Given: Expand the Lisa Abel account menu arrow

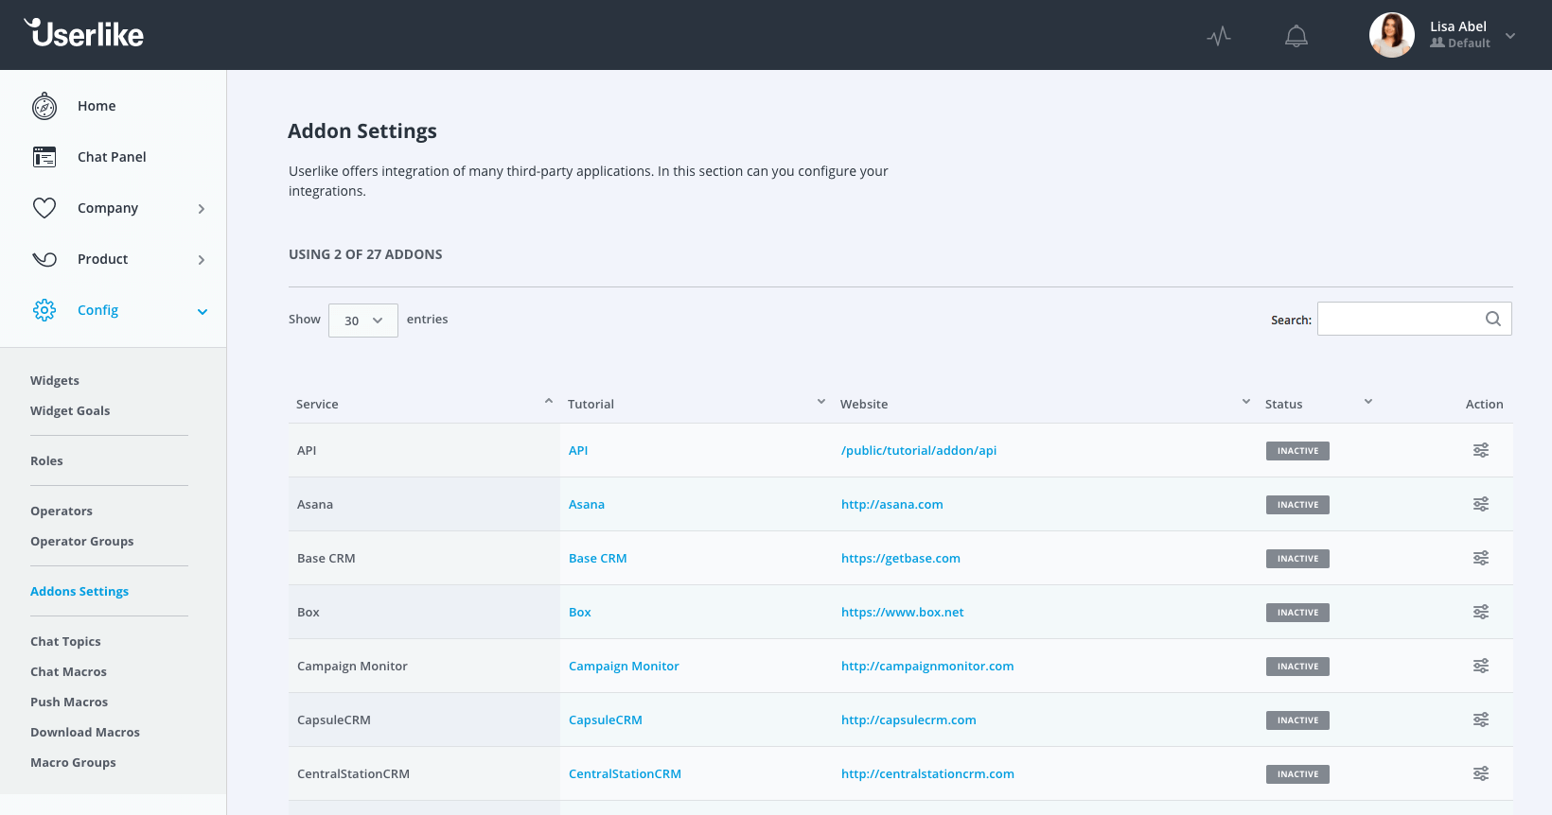Looking at the screenshot, I should pyautogui.click(x=1510, y=36).
